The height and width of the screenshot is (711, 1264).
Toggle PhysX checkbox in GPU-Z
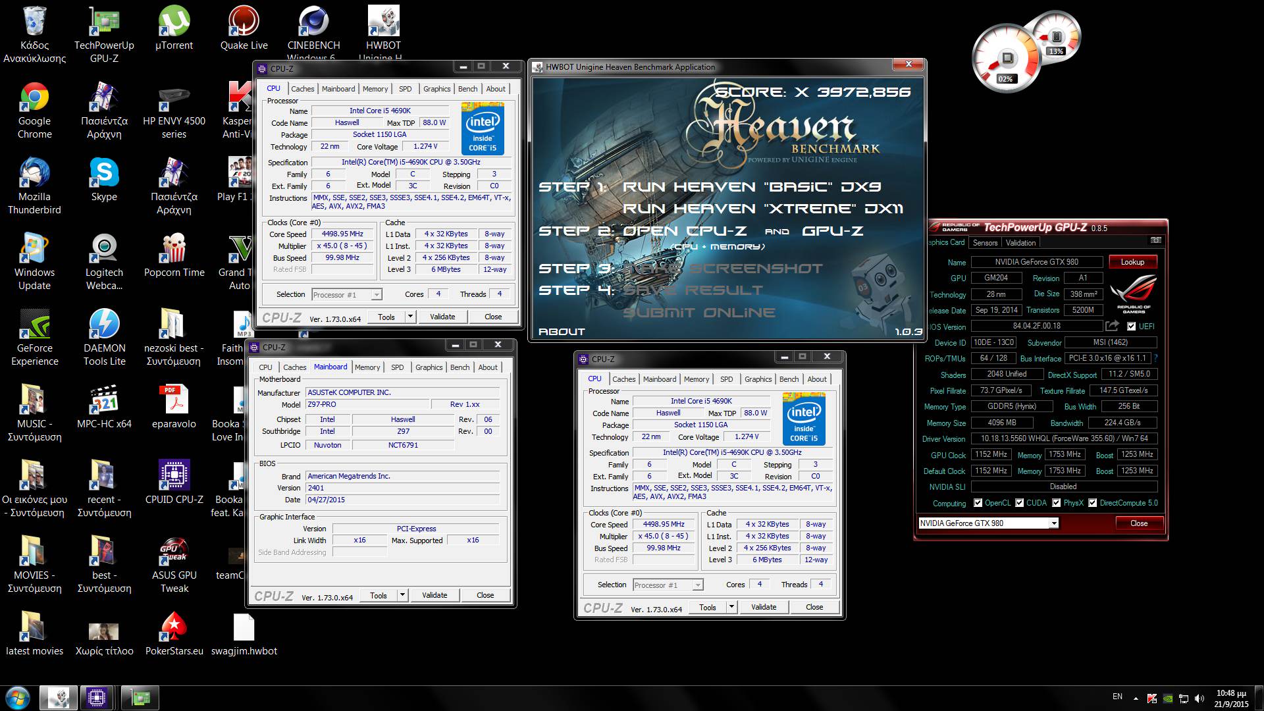(x=1056, y=503)
